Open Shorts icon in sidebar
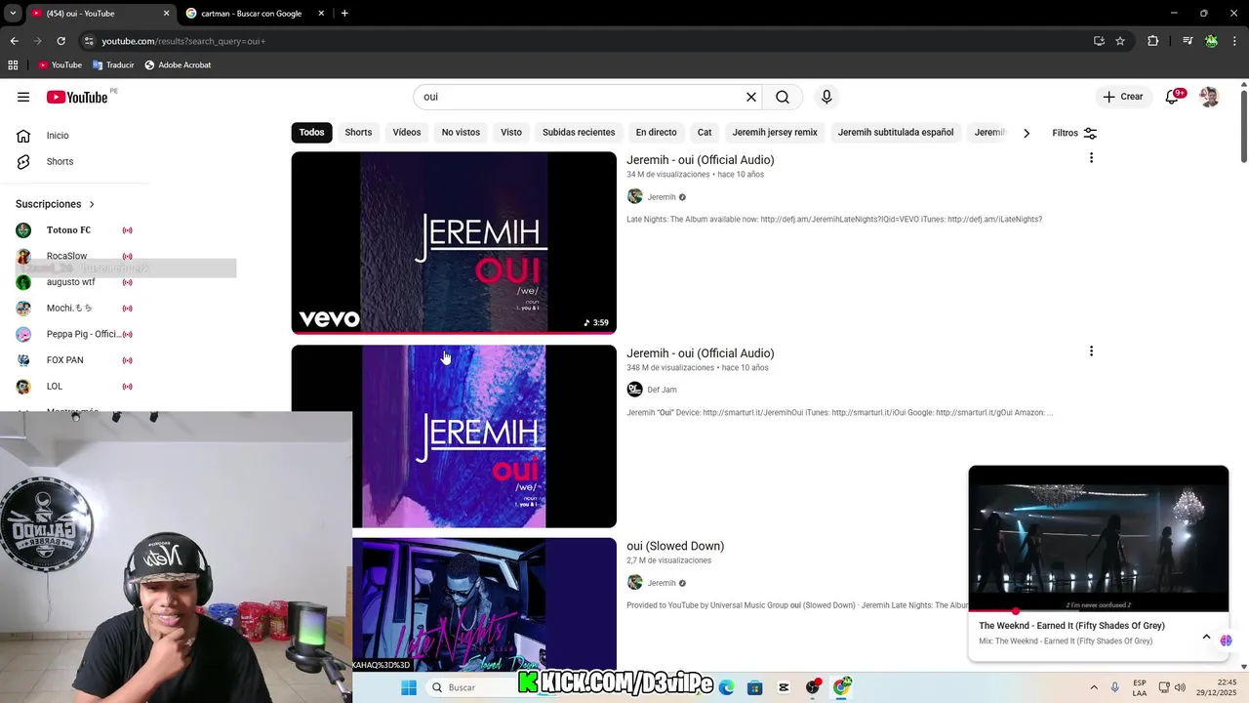 23,161
